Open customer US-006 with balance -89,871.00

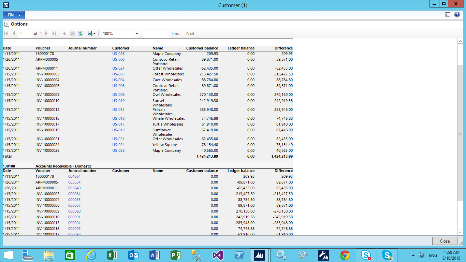(x=118, y=59)
